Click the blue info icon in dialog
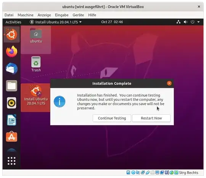 tap(60, 102)
